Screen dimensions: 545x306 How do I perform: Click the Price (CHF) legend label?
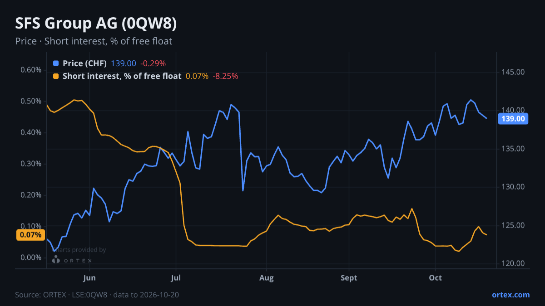pyautogui.click(x=84, y=63)
